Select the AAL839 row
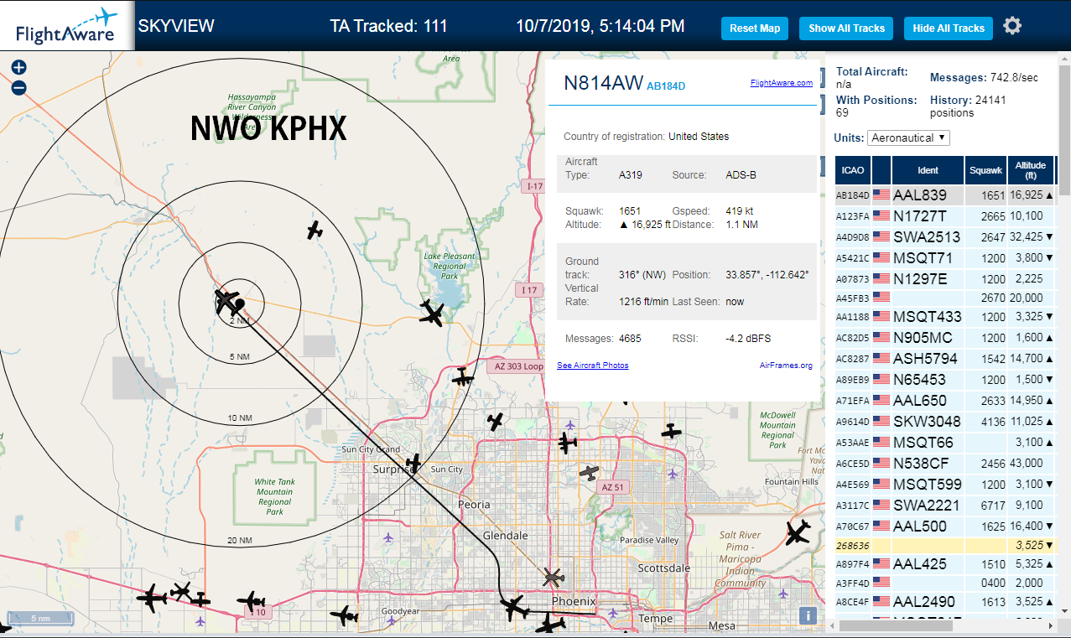 945,195
